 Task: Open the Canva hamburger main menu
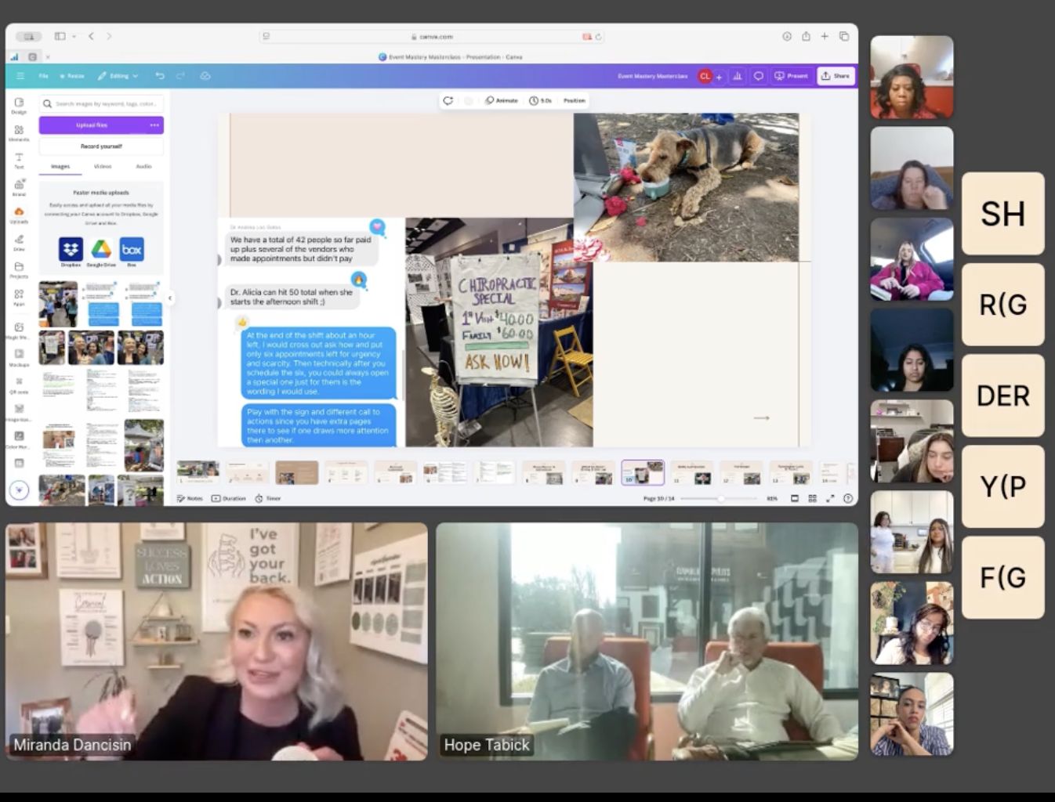20,76
